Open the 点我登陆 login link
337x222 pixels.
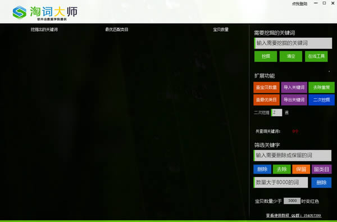(x=299, y=4)
